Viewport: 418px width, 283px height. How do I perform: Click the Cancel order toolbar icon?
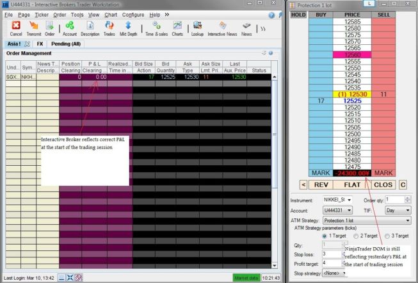click(x=16, y=29)
